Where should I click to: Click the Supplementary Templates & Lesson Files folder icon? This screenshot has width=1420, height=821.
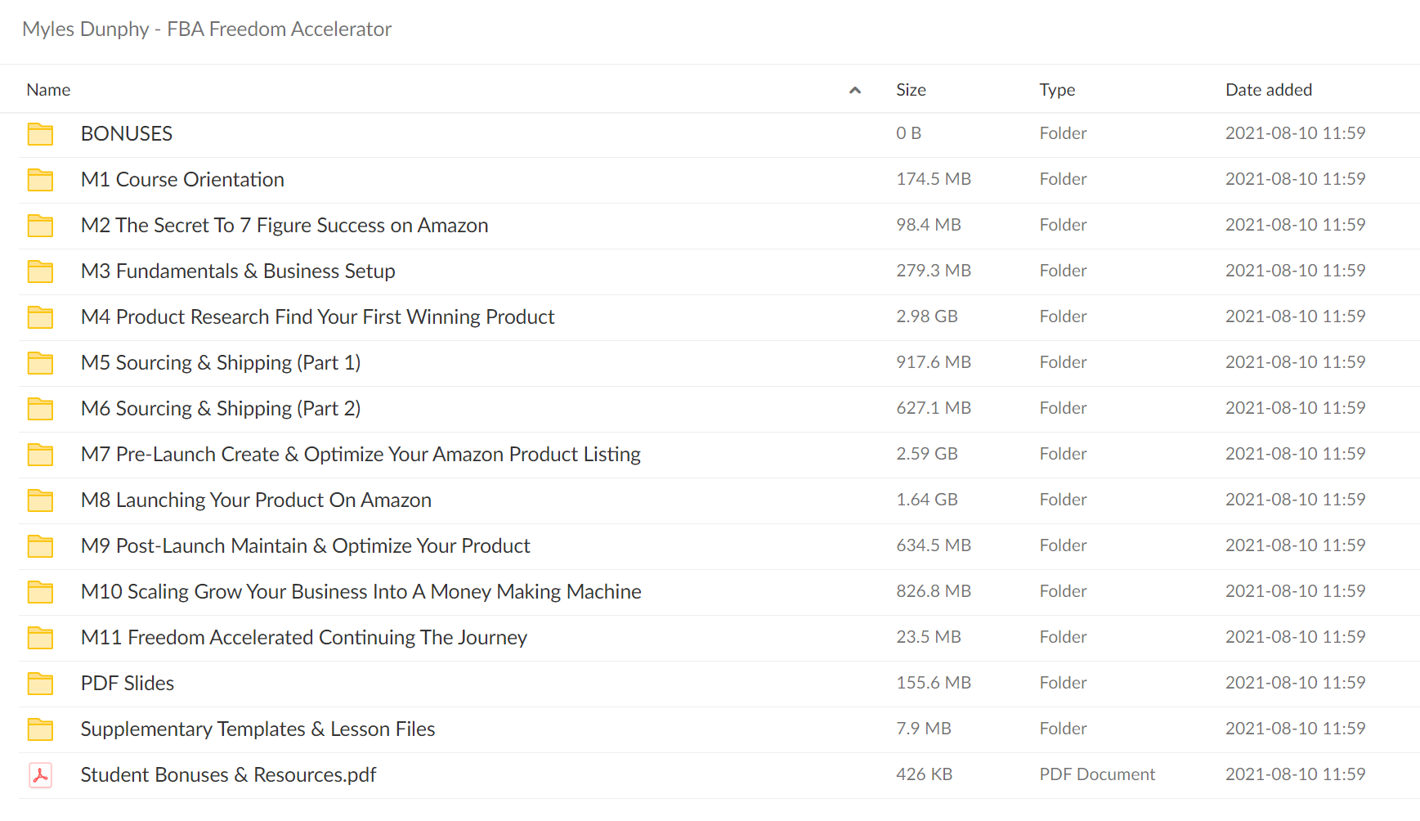tap(40, 729)
